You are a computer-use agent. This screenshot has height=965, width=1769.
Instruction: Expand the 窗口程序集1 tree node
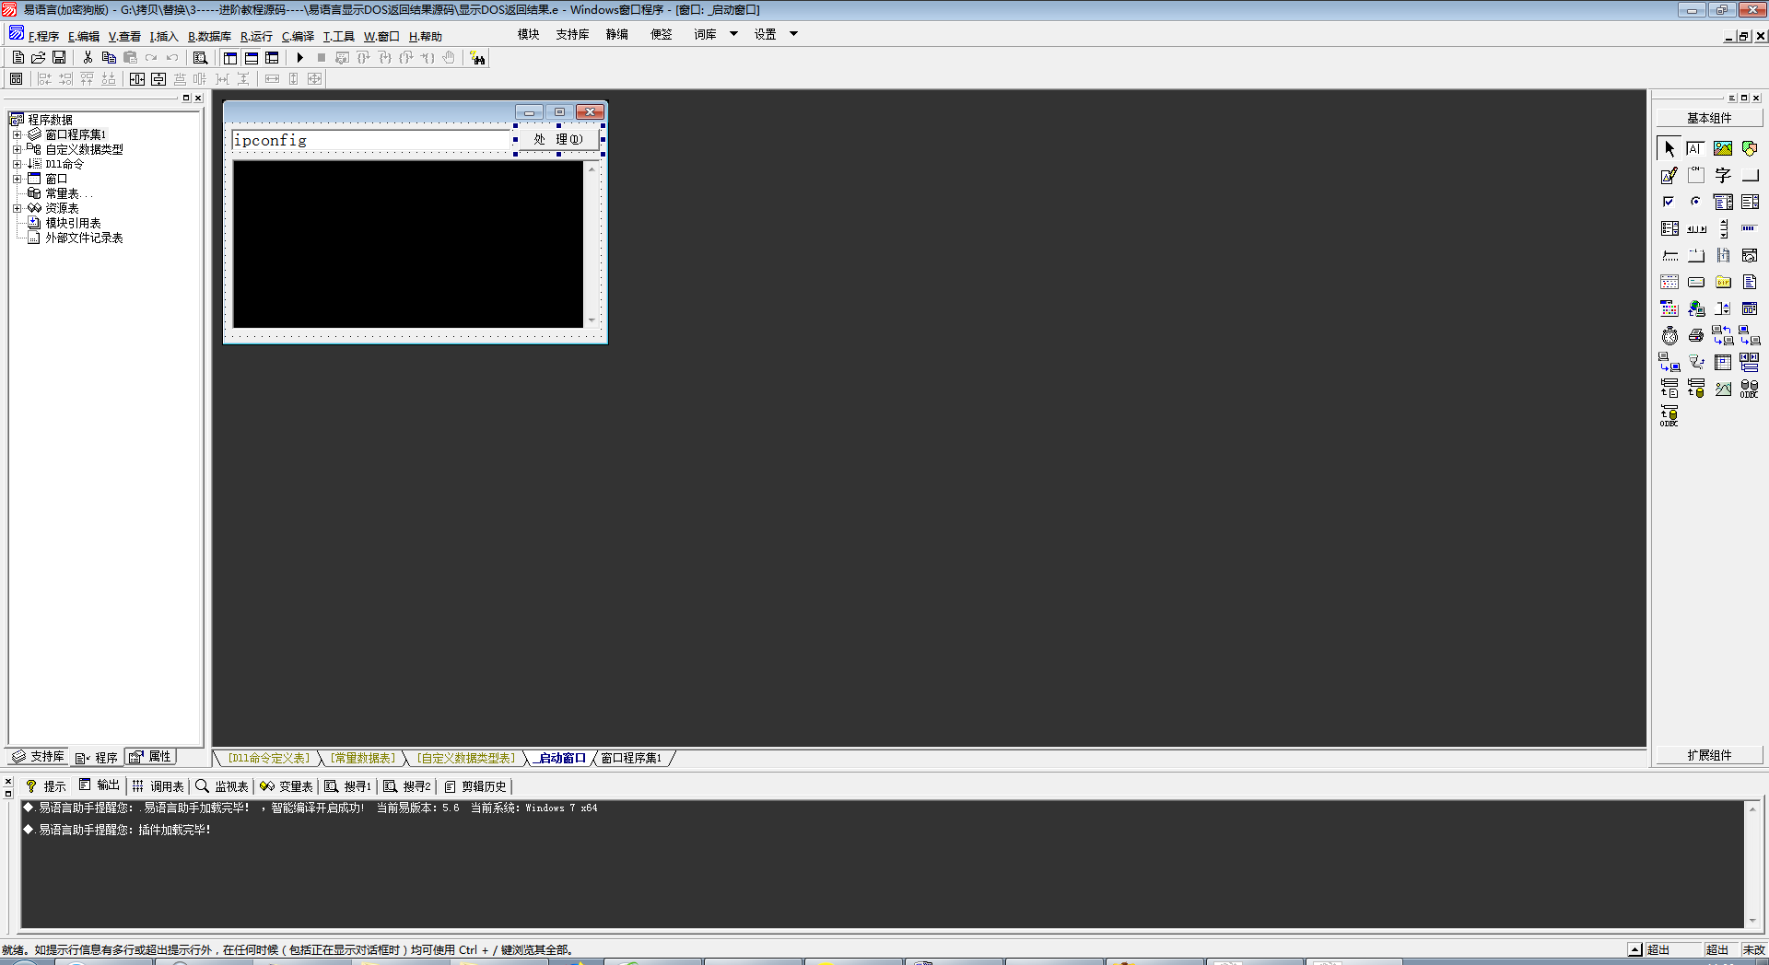pyautogui.click(x=17, y=134)
